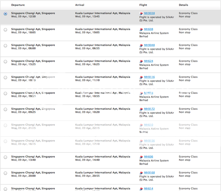Click the airline logo beside flight MH9116
The height and width of the screenshot is (191, 221).
[x=141, y=77]
